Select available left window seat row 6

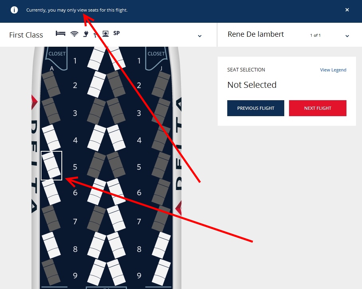click(x=51, y=192)
